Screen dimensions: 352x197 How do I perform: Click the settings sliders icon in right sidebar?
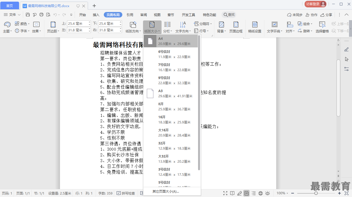tap(347, 69)
